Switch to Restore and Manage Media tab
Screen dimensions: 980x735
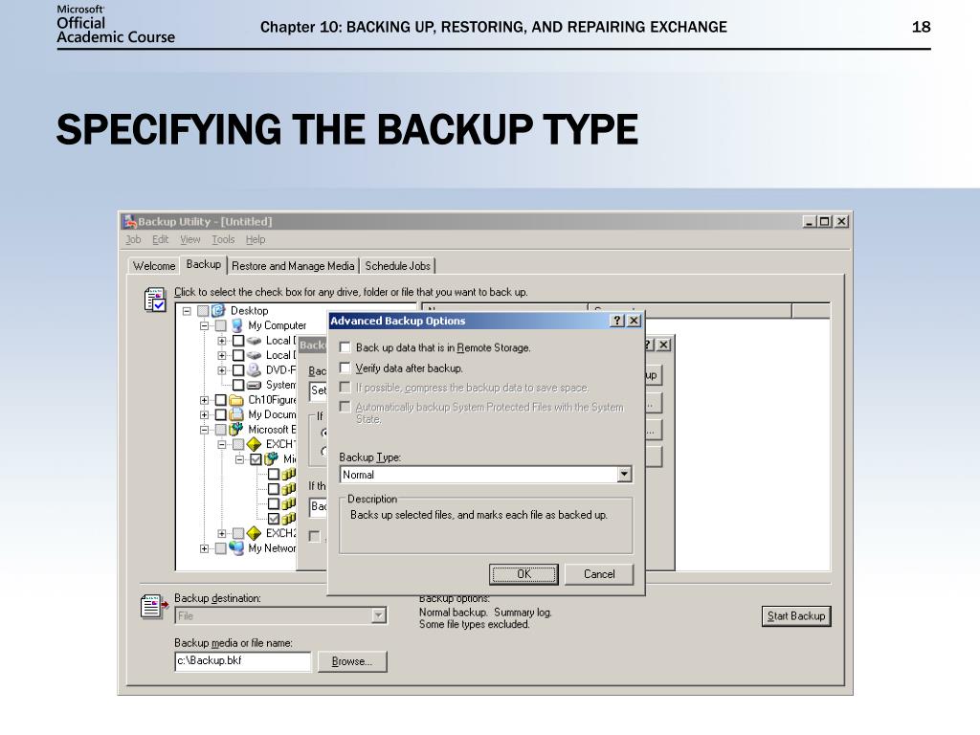(x=293, y=266)
